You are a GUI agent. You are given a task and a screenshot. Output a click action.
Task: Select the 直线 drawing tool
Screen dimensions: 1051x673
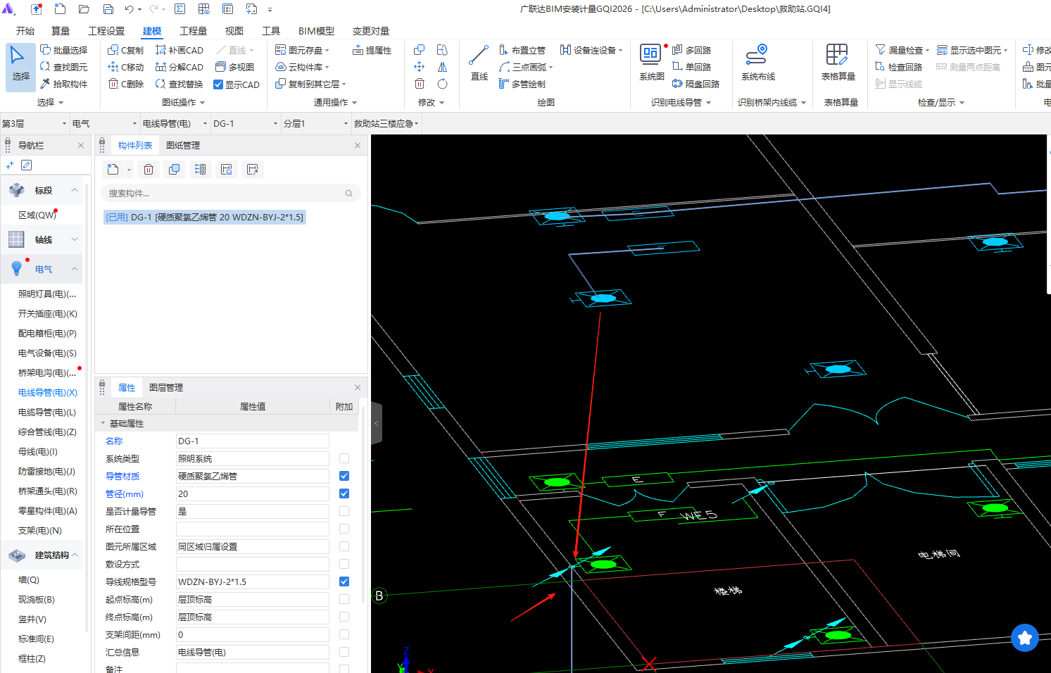tap(479, 63)
